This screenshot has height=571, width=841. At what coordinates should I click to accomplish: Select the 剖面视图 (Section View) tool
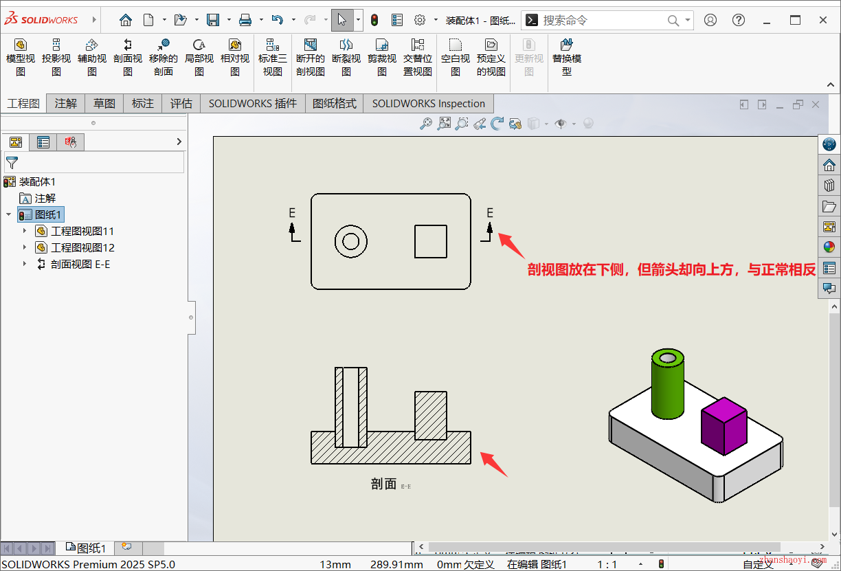[x=128, y=58]
